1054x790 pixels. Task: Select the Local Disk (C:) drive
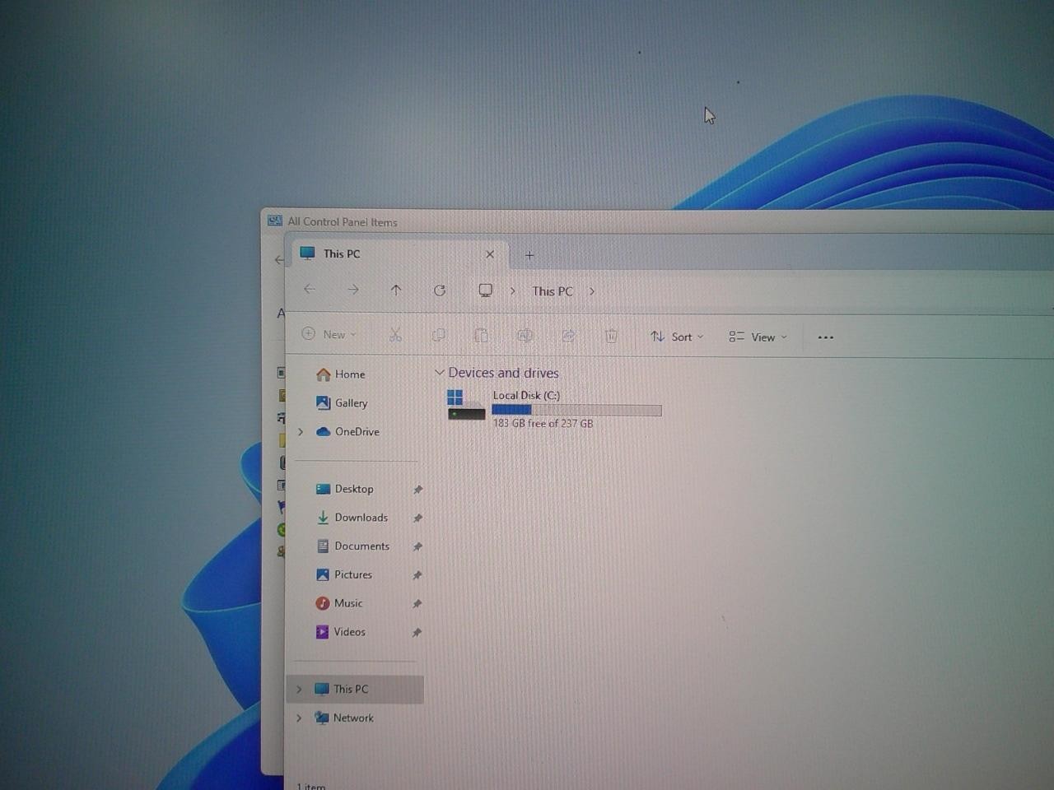tap(554, 409)
